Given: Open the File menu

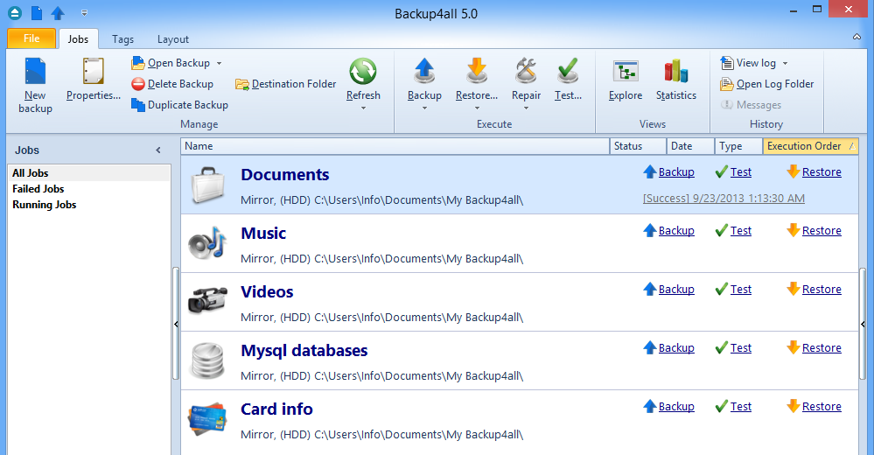Looking at the screenshot, I should click(x=31, y=38).
